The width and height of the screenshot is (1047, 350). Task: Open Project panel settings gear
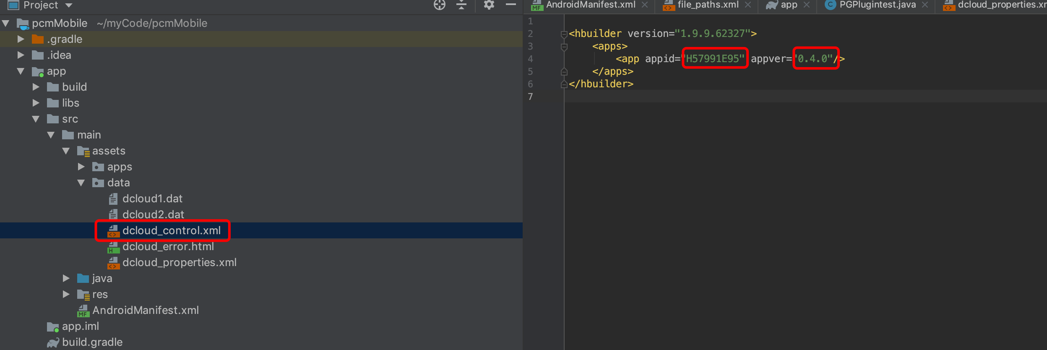pyautogui.click(x=489, y=5)
